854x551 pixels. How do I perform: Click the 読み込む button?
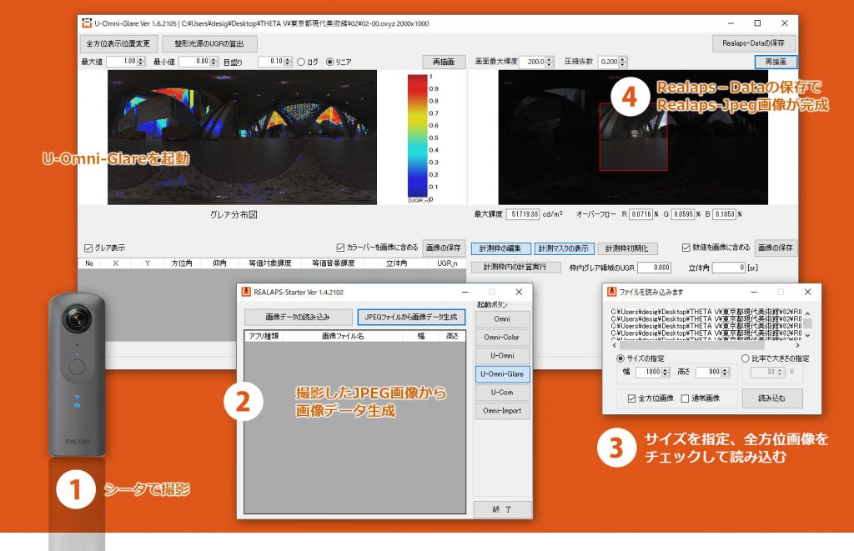[772, 398]
